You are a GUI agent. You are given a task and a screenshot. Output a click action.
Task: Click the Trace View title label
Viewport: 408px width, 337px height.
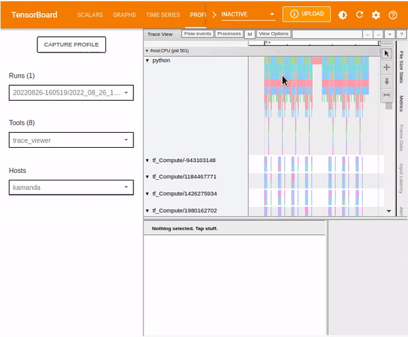[x=160, y=34]
